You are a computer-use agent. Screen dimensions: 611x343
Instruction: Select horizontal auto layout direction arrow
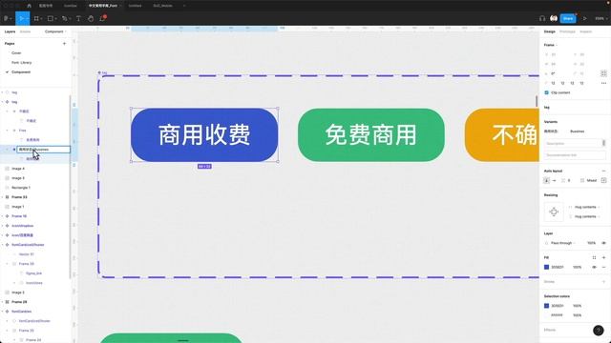(x=554, y=180)
